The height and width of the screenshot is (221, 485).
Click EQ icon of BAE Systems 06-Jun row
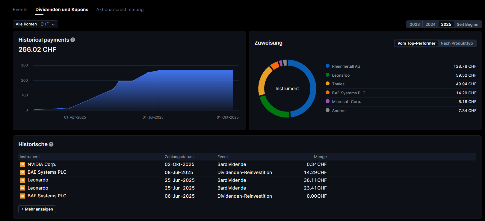22,196
